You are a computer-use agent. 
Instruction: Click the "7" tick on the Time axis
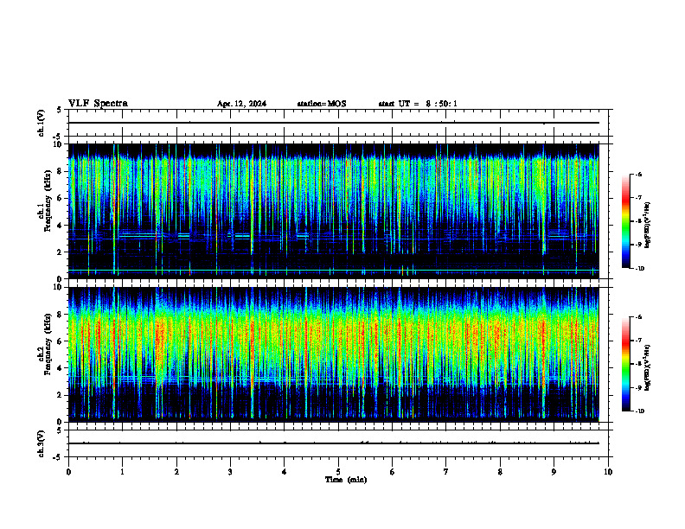click(446, 472)
